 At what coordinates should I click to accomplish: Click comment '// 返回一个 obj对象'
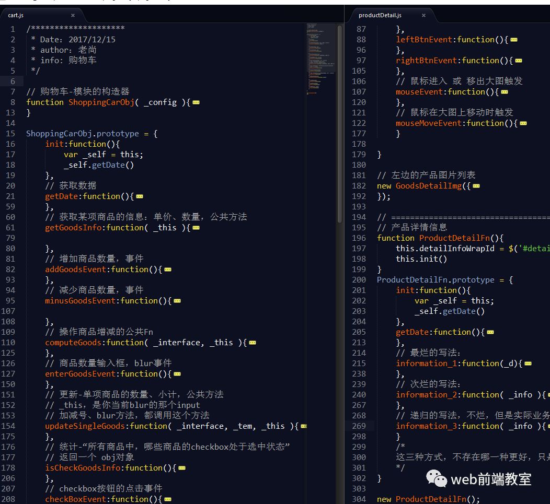coord(89,458)
